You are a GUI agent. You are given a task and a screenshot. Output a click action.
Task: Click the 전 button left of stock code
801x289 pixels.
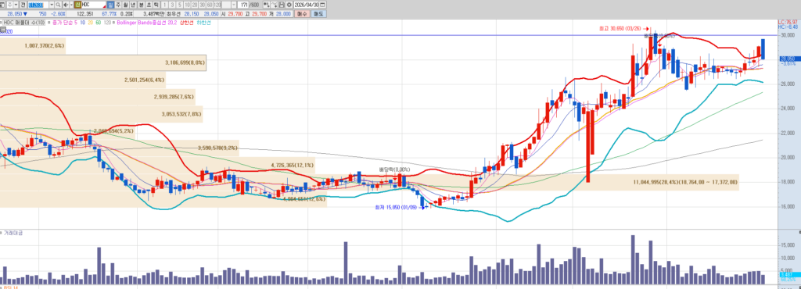(23, 5)
